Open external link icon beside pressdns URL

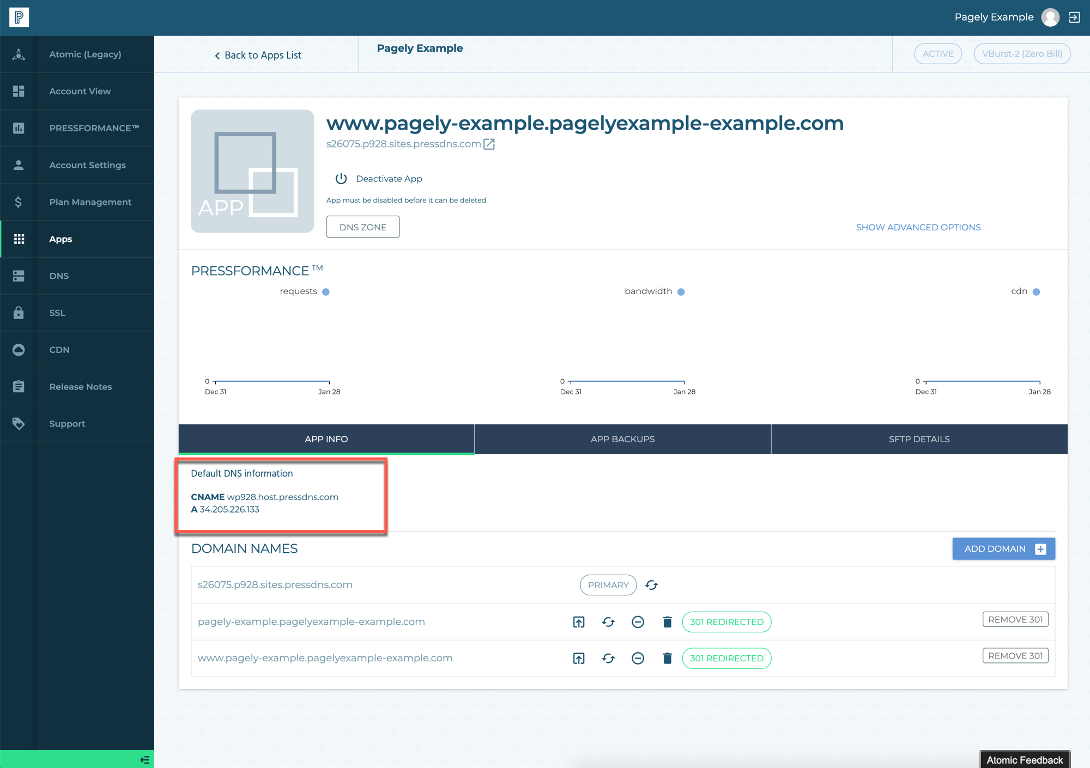click(489, 144)
